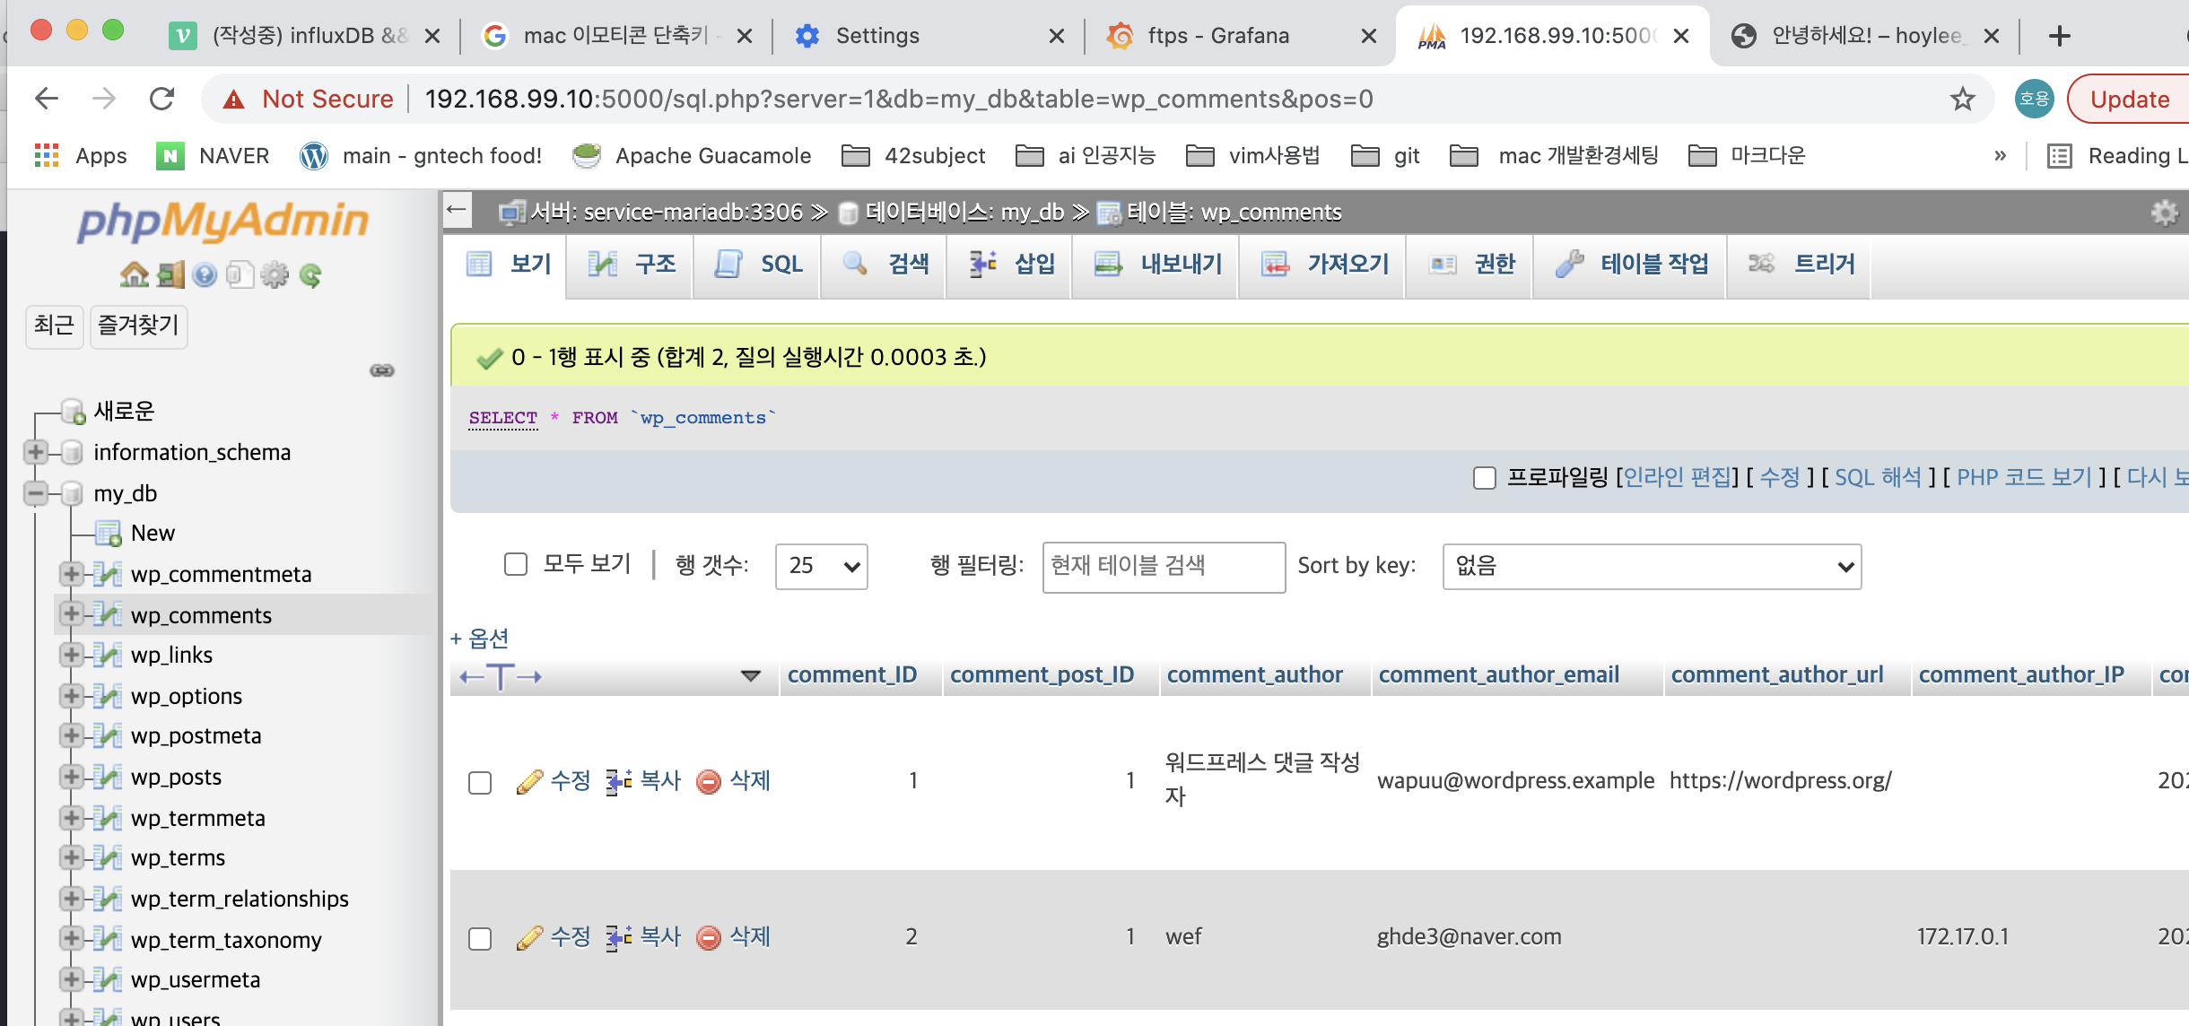The width and height of the screenshot is (2189, 1026).
Task: Open navigation panel settings gear icon
Action: tap(275, 274)
